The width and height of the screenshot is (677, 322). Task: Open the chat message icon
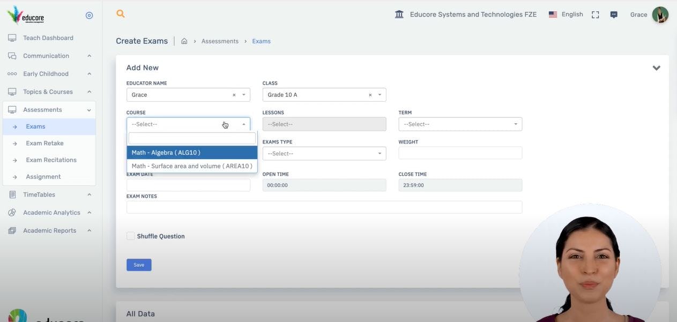tap(614, 14)
